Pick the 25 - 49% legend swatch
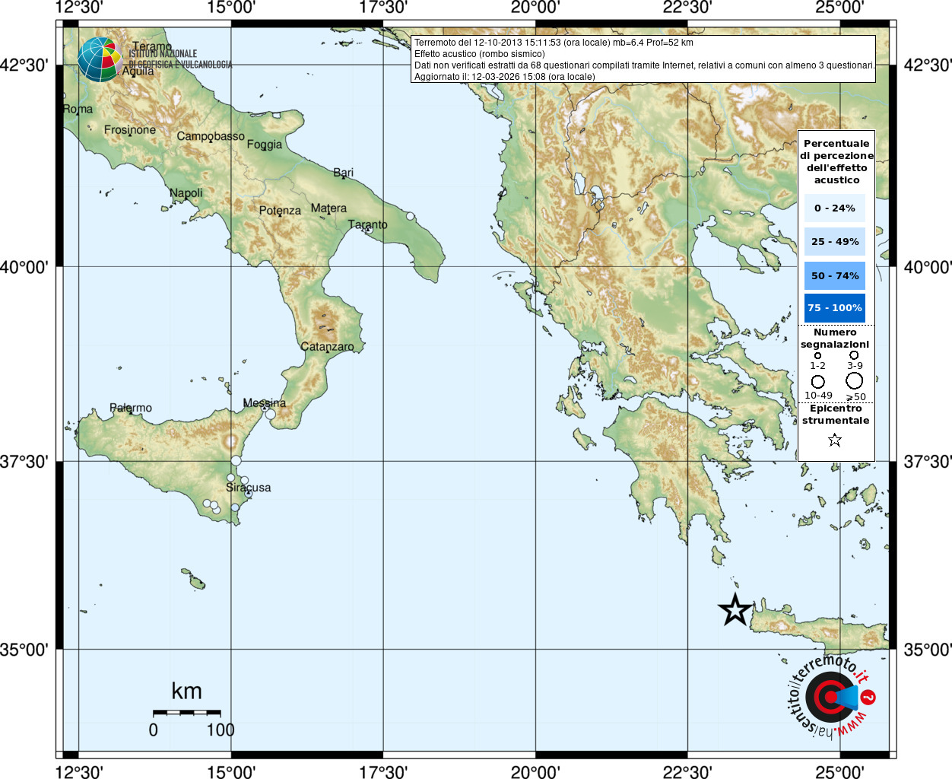This screenshot has width=952, height=779. [835, 241]
